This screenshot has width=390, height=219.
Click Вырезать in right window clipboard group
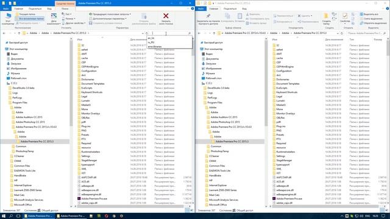point(253,15)
